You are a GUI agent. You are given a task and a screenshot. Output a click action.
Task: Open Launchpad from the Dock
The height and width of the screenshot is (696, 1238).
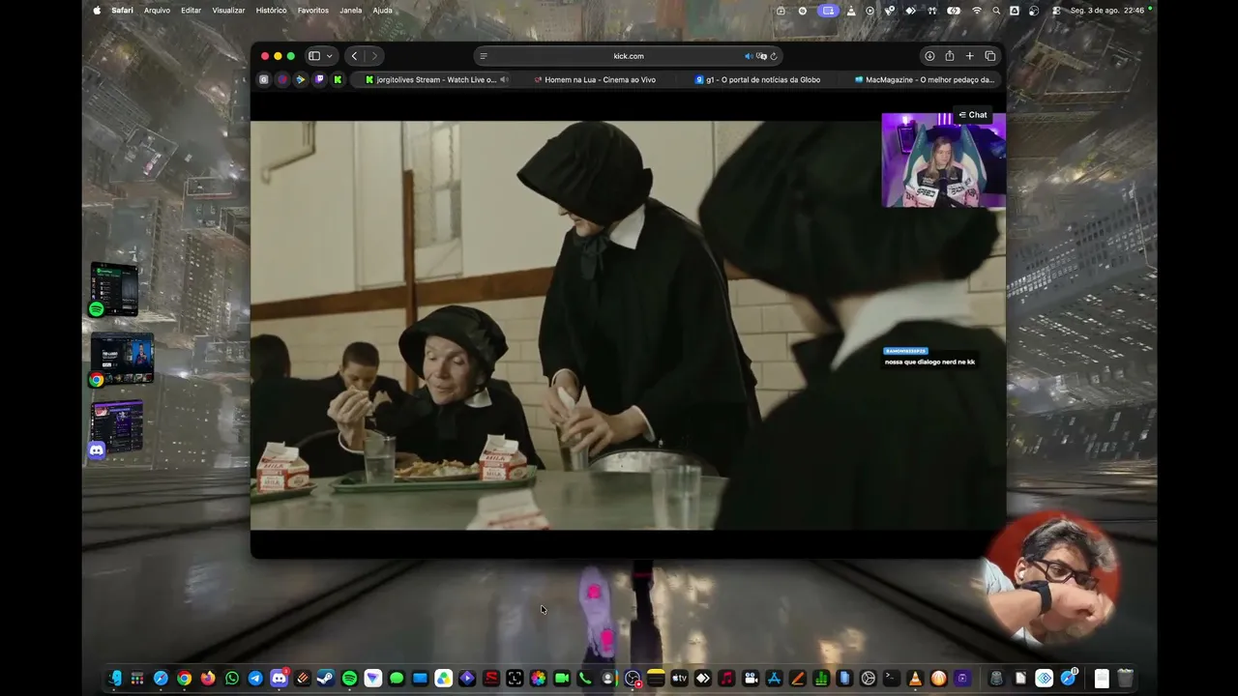point(137,679)
